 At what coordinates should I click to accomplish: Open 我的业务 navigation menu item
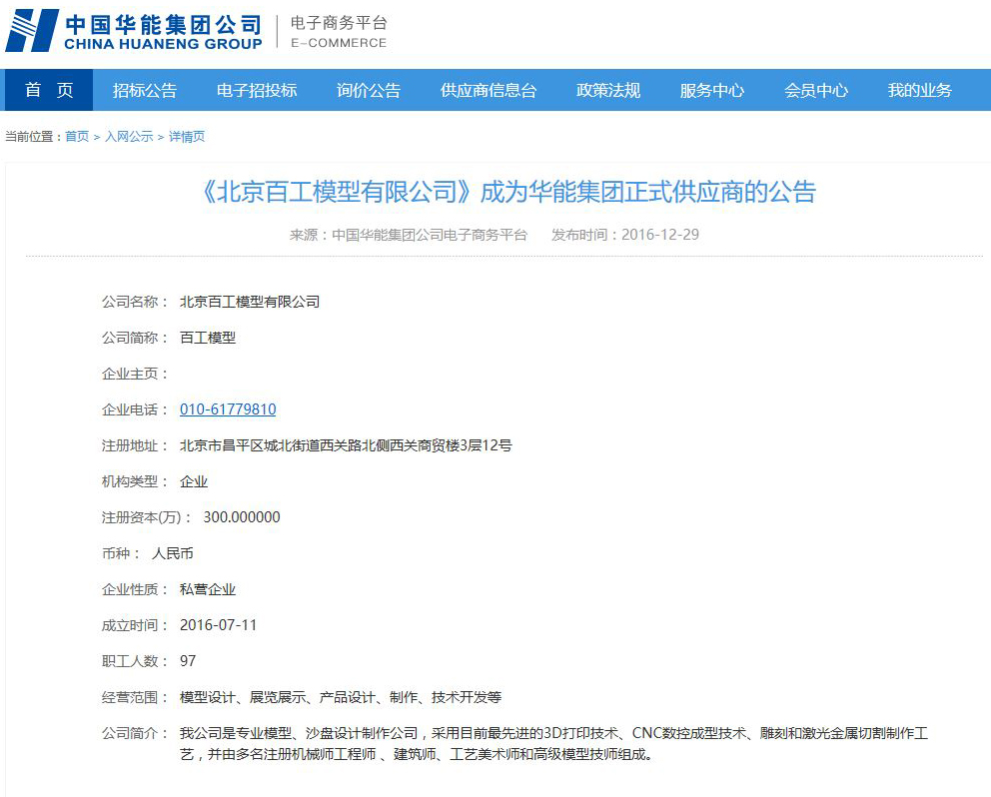click(920, 90)
